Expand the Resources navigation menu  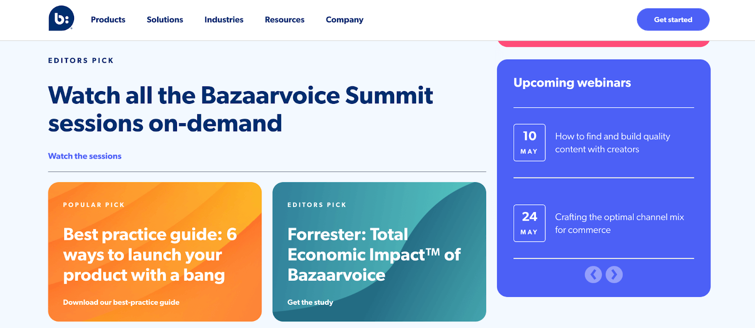[285, 20]
